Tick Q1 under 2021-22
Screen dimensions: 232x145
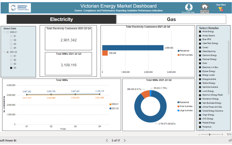(11, 56)
